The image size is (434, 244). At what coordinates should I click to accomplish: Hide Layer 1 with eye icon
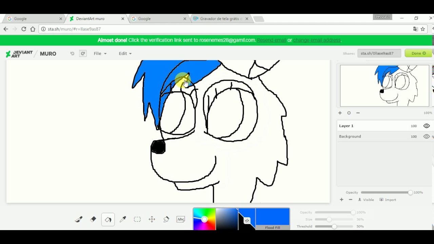pyautogui.click(x=427, y=126)
